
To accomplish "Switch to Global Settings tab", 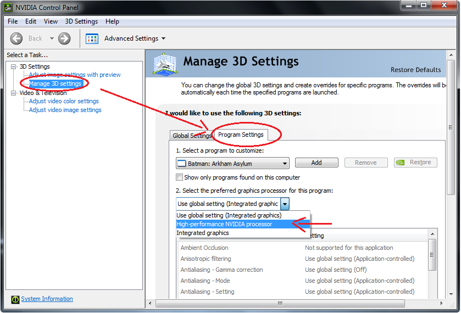I will pos(192,136).
